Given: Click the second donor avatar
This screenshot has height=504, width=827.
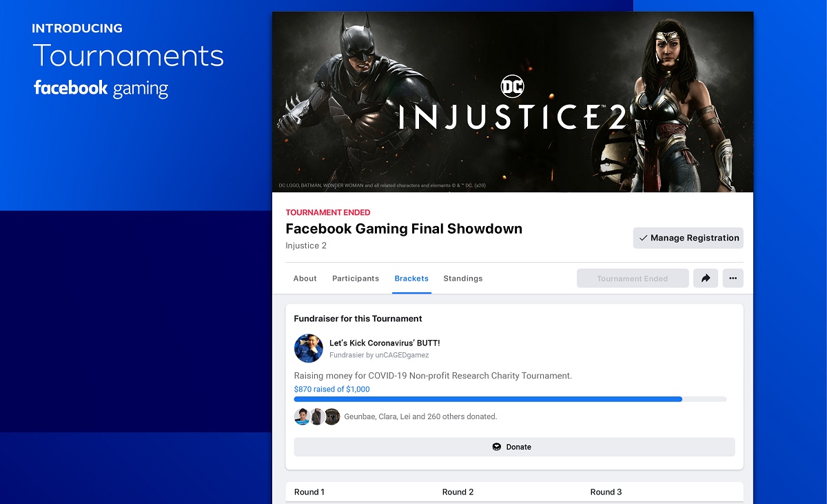Looking at the screenshot, I should point(317,416).
